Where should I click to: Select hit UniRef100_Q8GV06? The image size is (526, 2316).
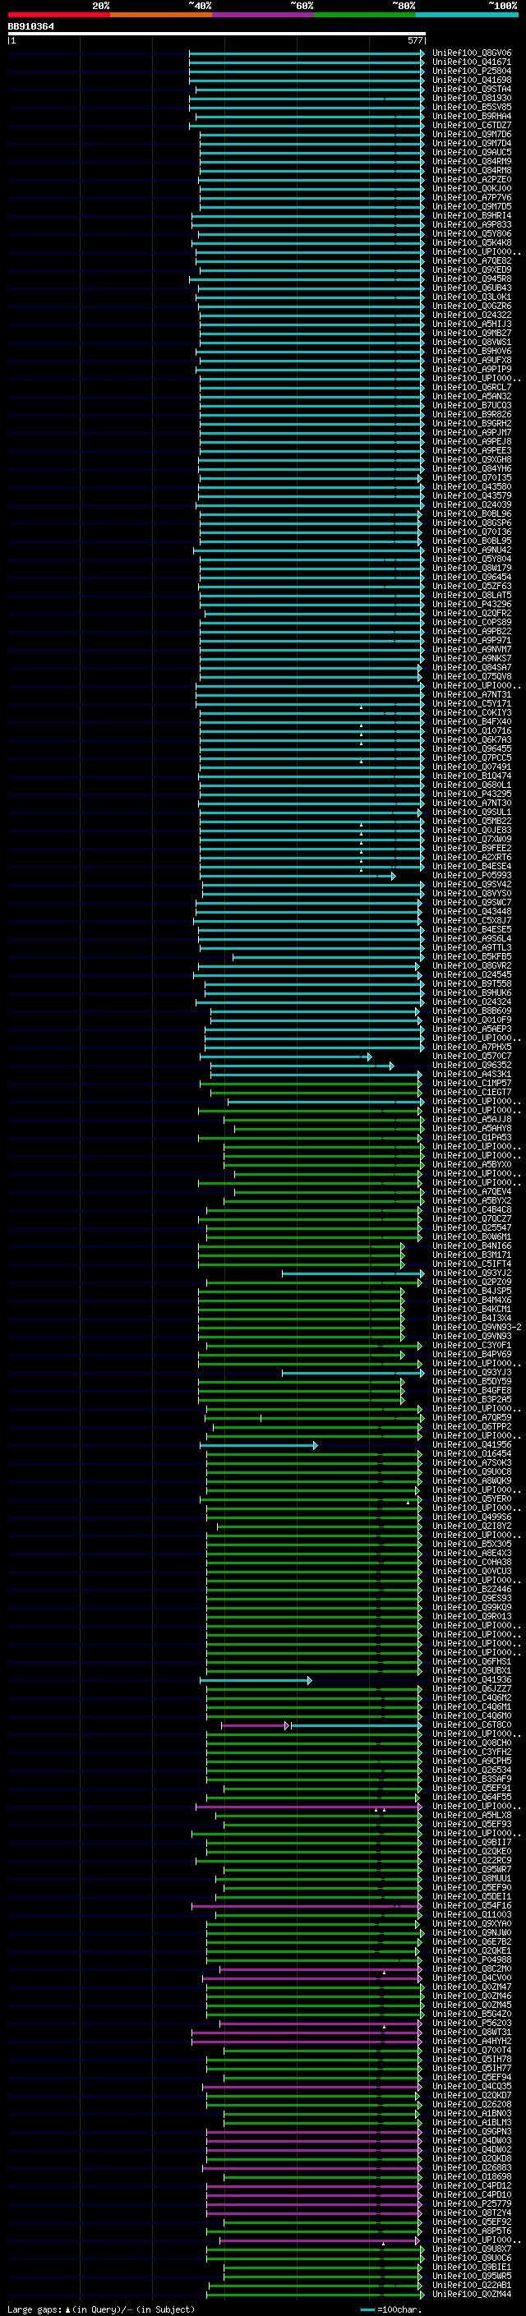[x=471, y=53]
